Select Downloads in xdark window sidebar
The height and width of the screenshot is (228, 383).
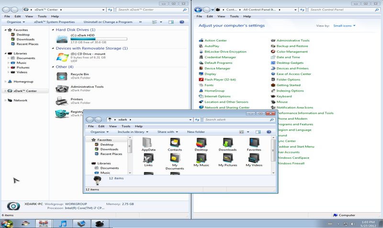(109, 149)
